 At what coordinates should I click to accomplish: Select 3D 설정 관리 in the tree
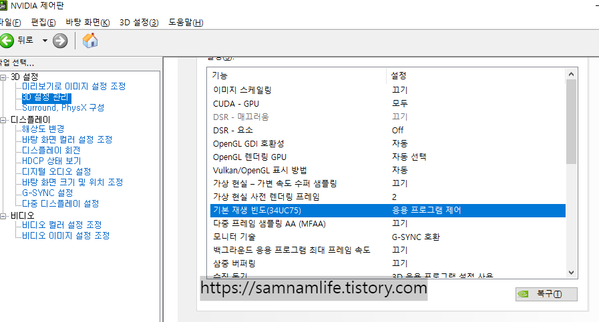45,97
